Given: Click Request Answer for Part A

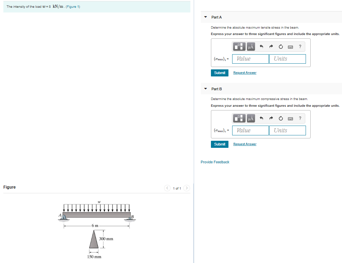Looking at the screenshot, I should coord(245,73).
